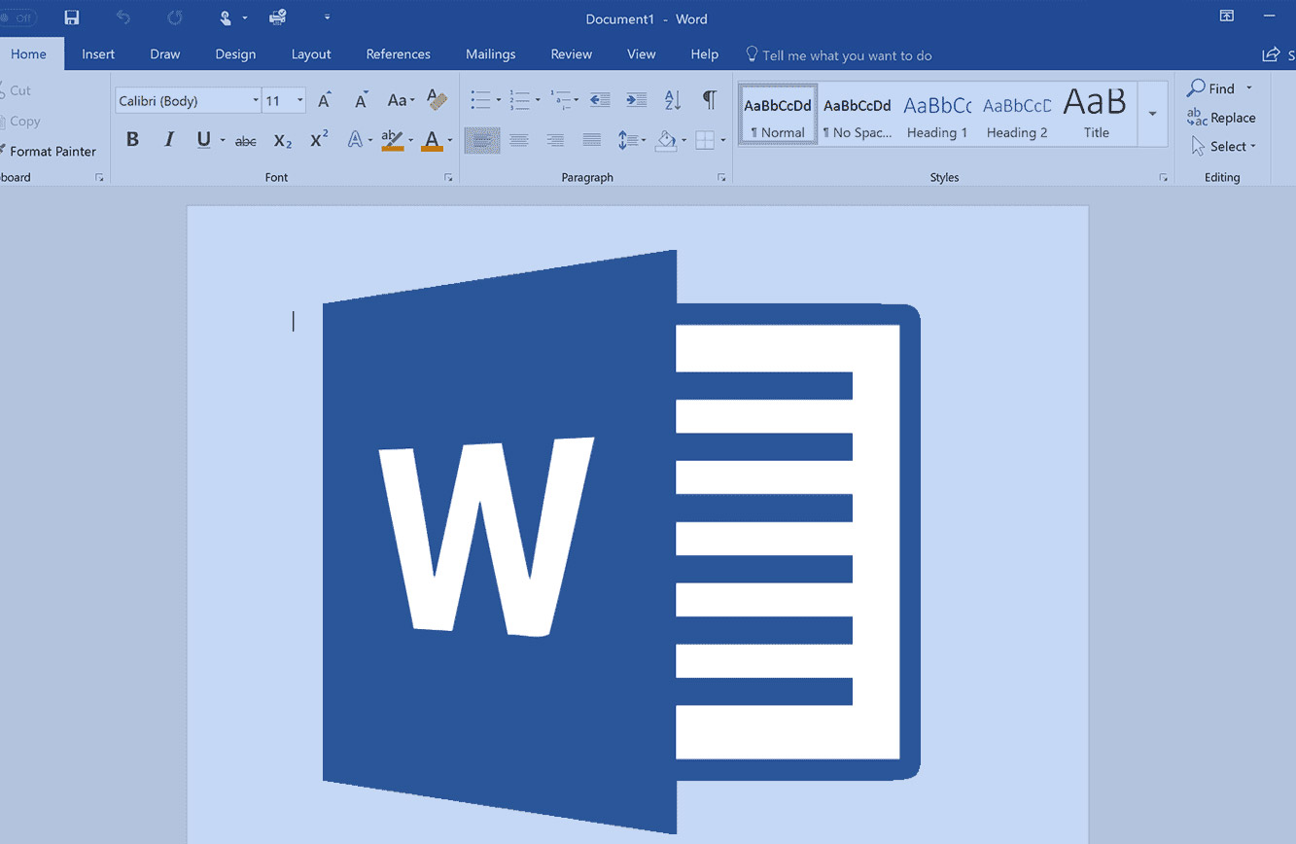The width and height of the screenshot is (1296, 844).
Task: Open the Review tab
Action: click(x=571, y=54)
